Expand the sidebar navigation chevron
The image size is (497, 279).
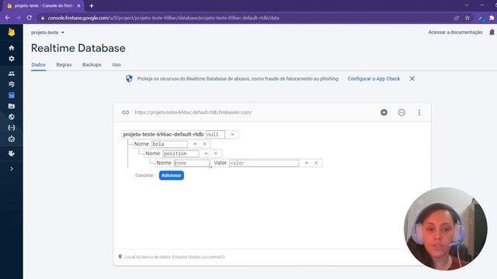(12, 169)
